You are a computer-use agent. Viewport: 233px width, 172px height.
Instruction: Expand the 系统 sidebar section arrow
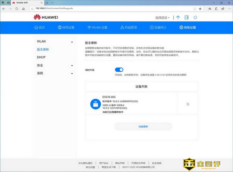[72, 73]
